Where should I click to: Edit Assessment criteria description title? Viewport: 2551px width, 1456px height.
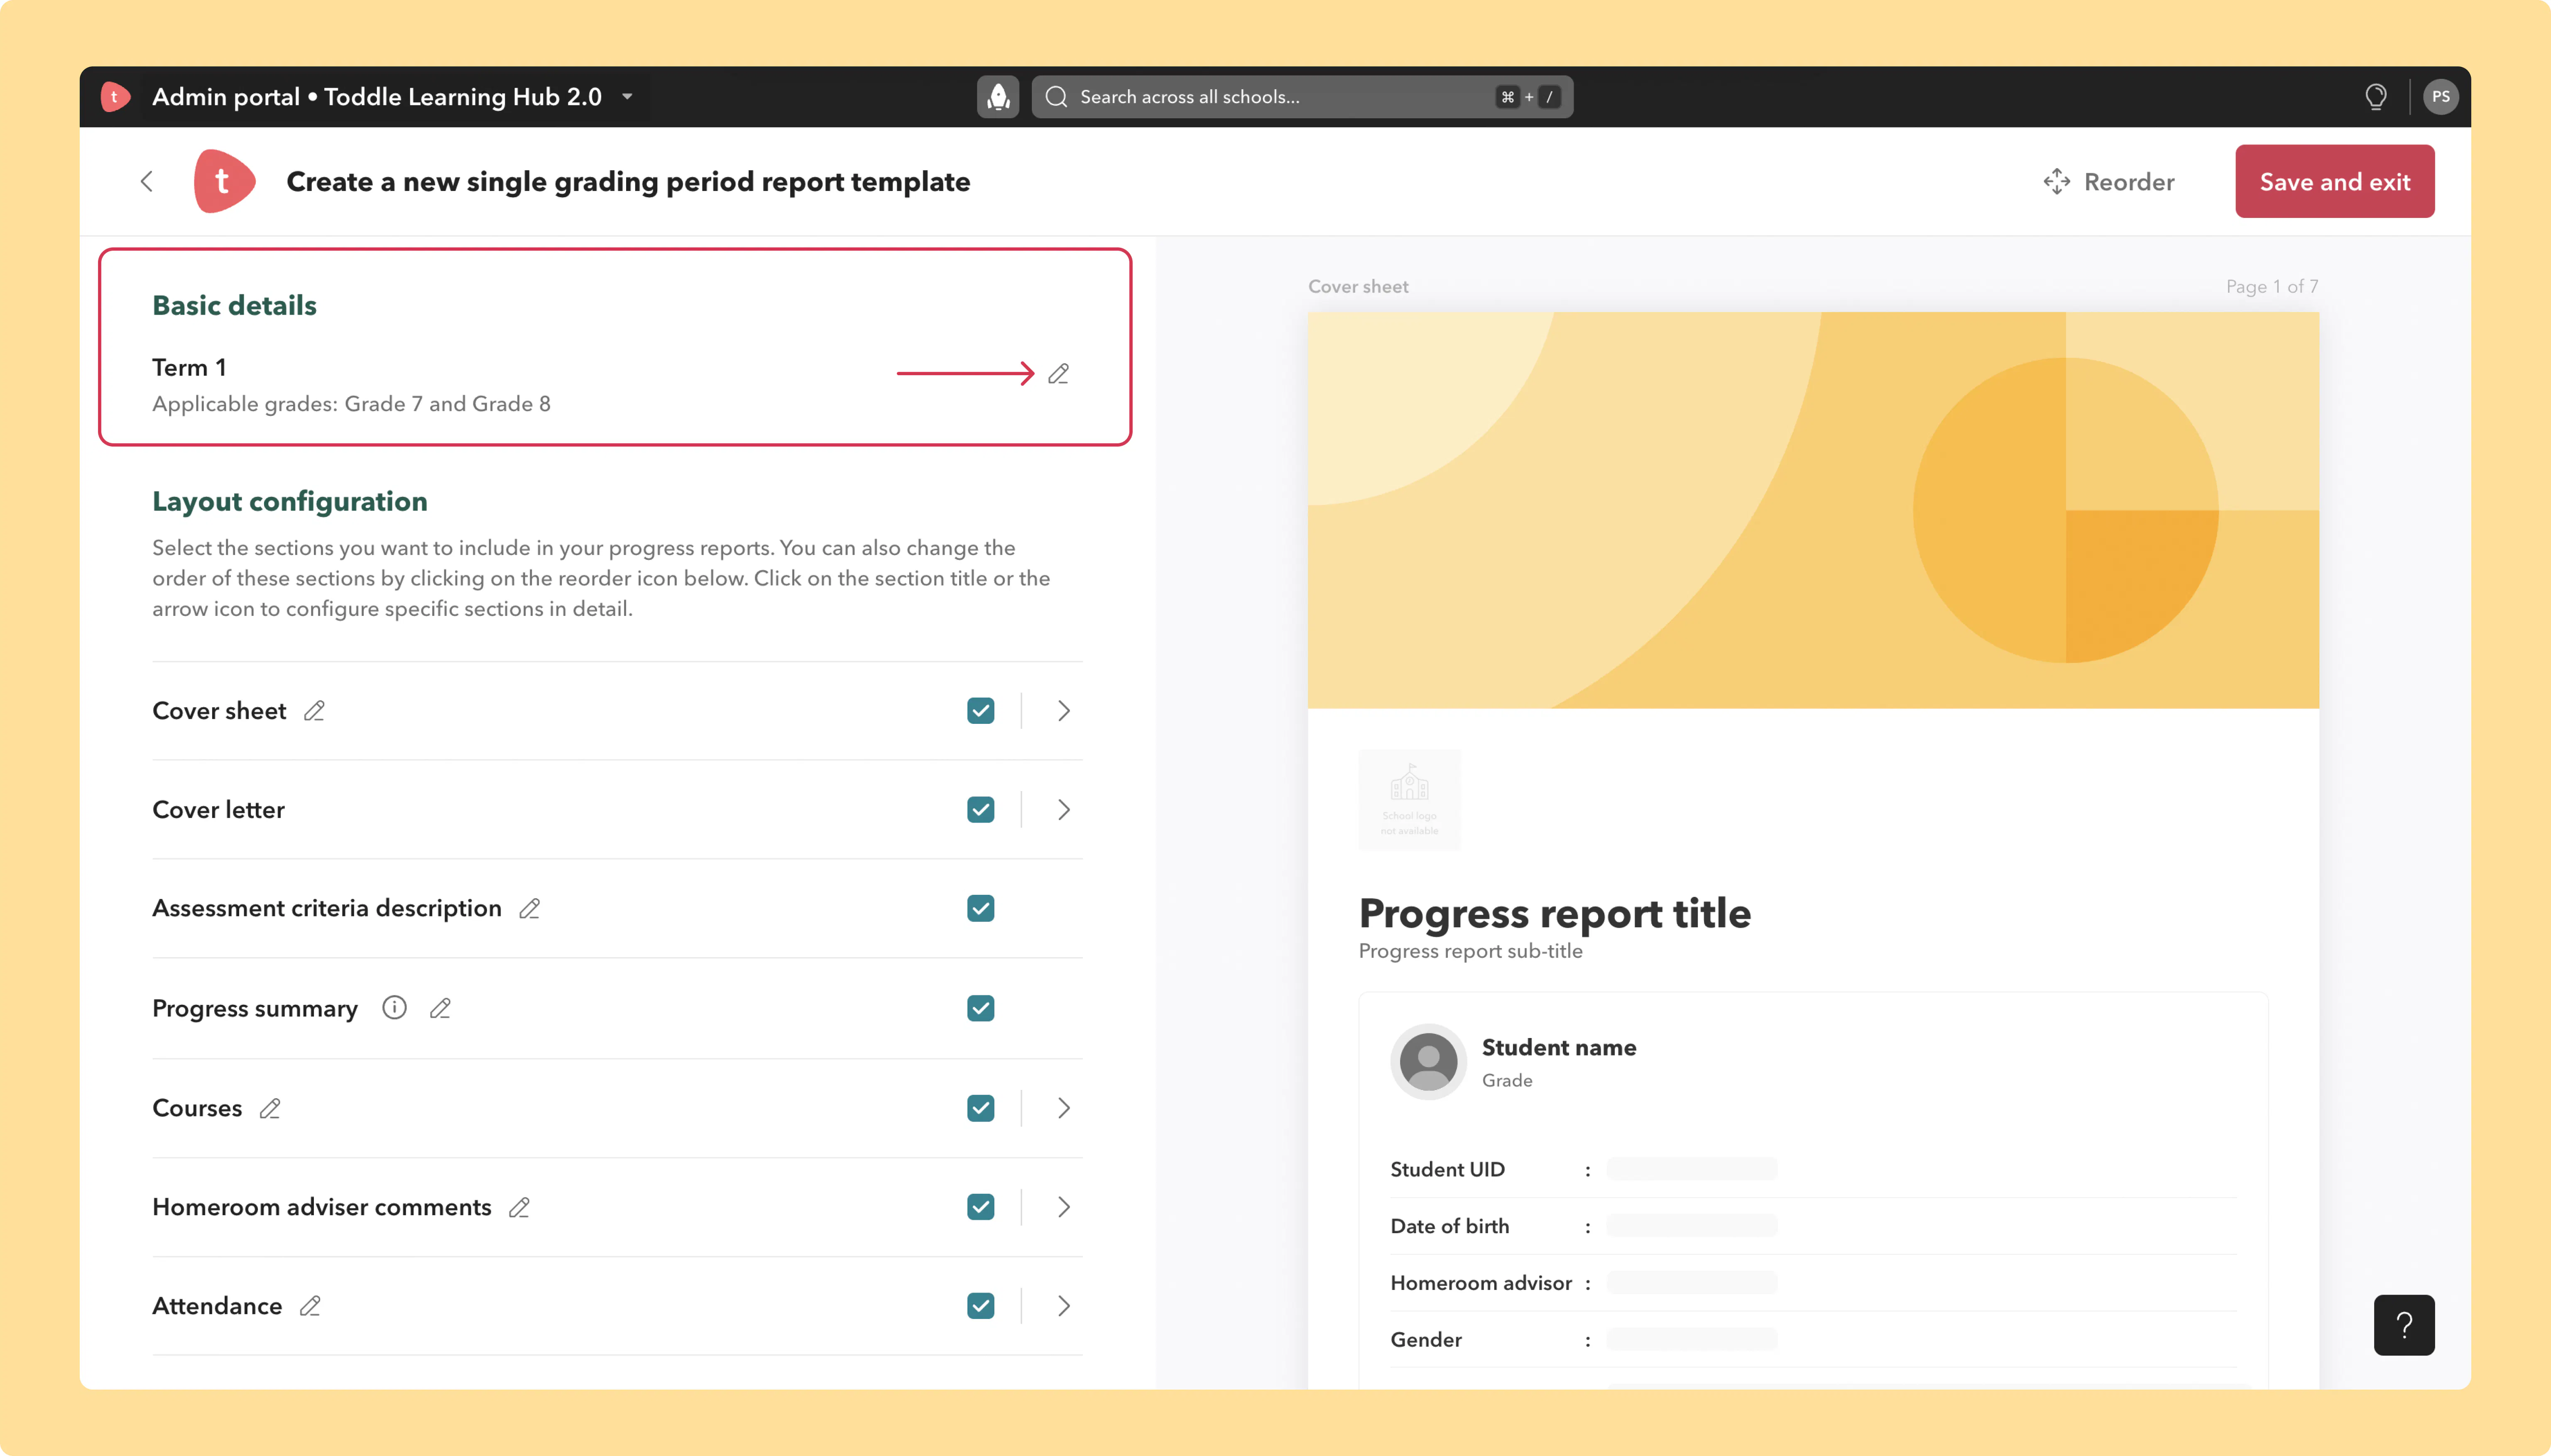pos(529,908)
